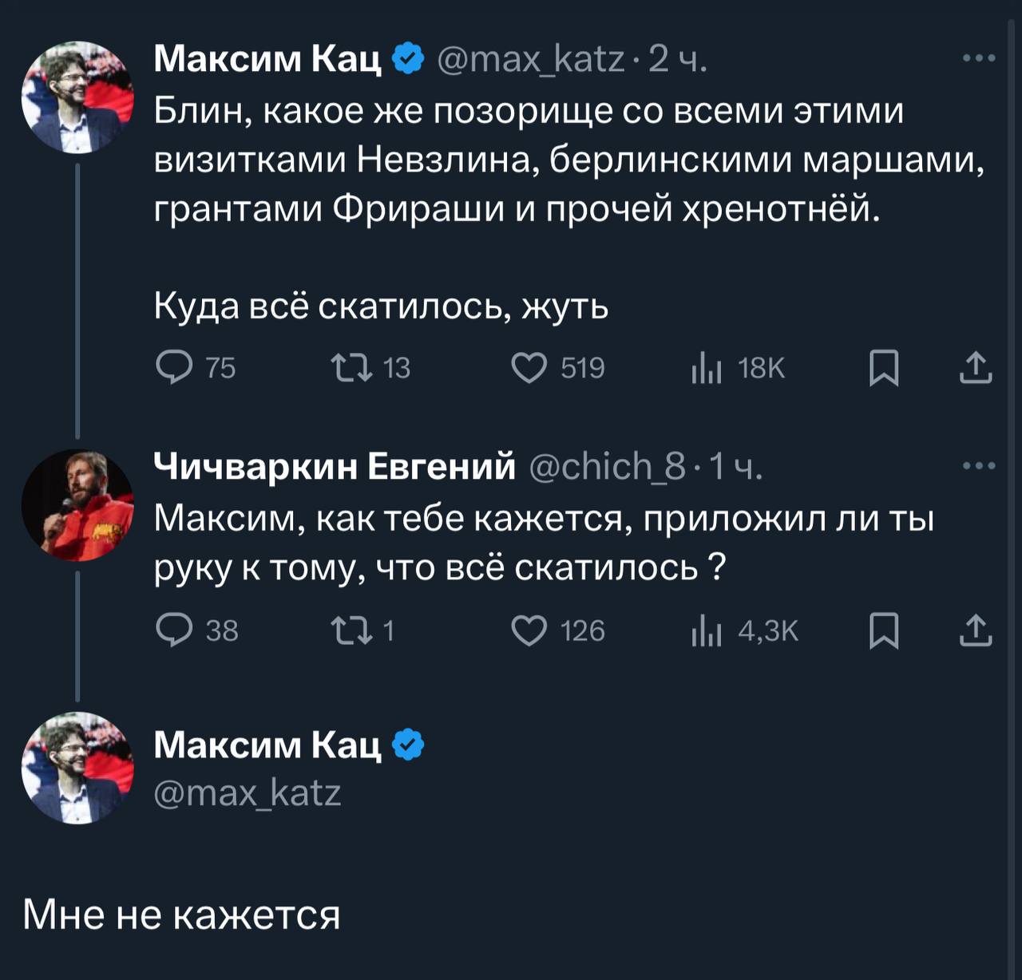The image size is (1022, 980).
Task: Open @chich_8 handle link
Action: click(x=608, y=466)
